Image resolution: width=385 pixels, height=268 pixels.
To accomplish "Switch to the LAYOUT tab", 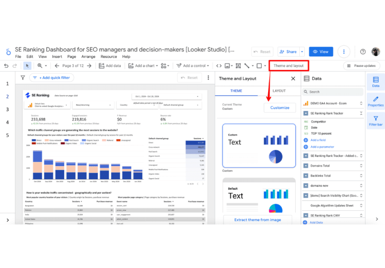I will coord(279,91).
